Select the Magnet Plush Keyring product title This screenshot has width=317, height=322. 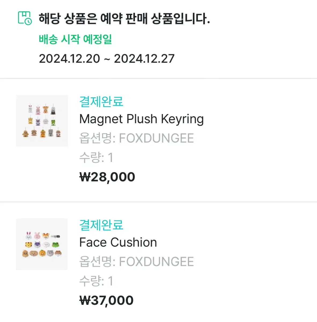142,119
